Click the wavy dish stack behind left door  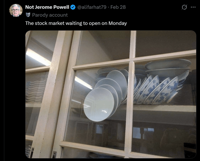(x=36, y=92)
